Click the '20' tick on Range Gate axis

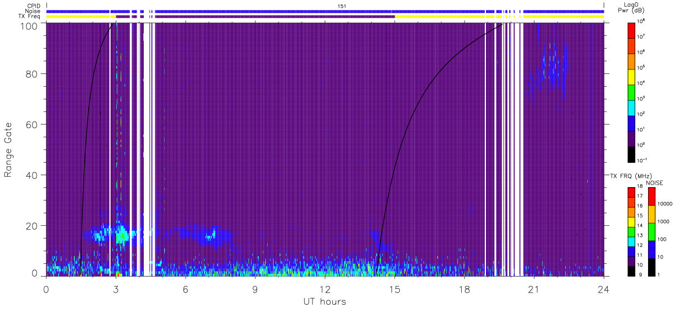click(x=32, y=226)
